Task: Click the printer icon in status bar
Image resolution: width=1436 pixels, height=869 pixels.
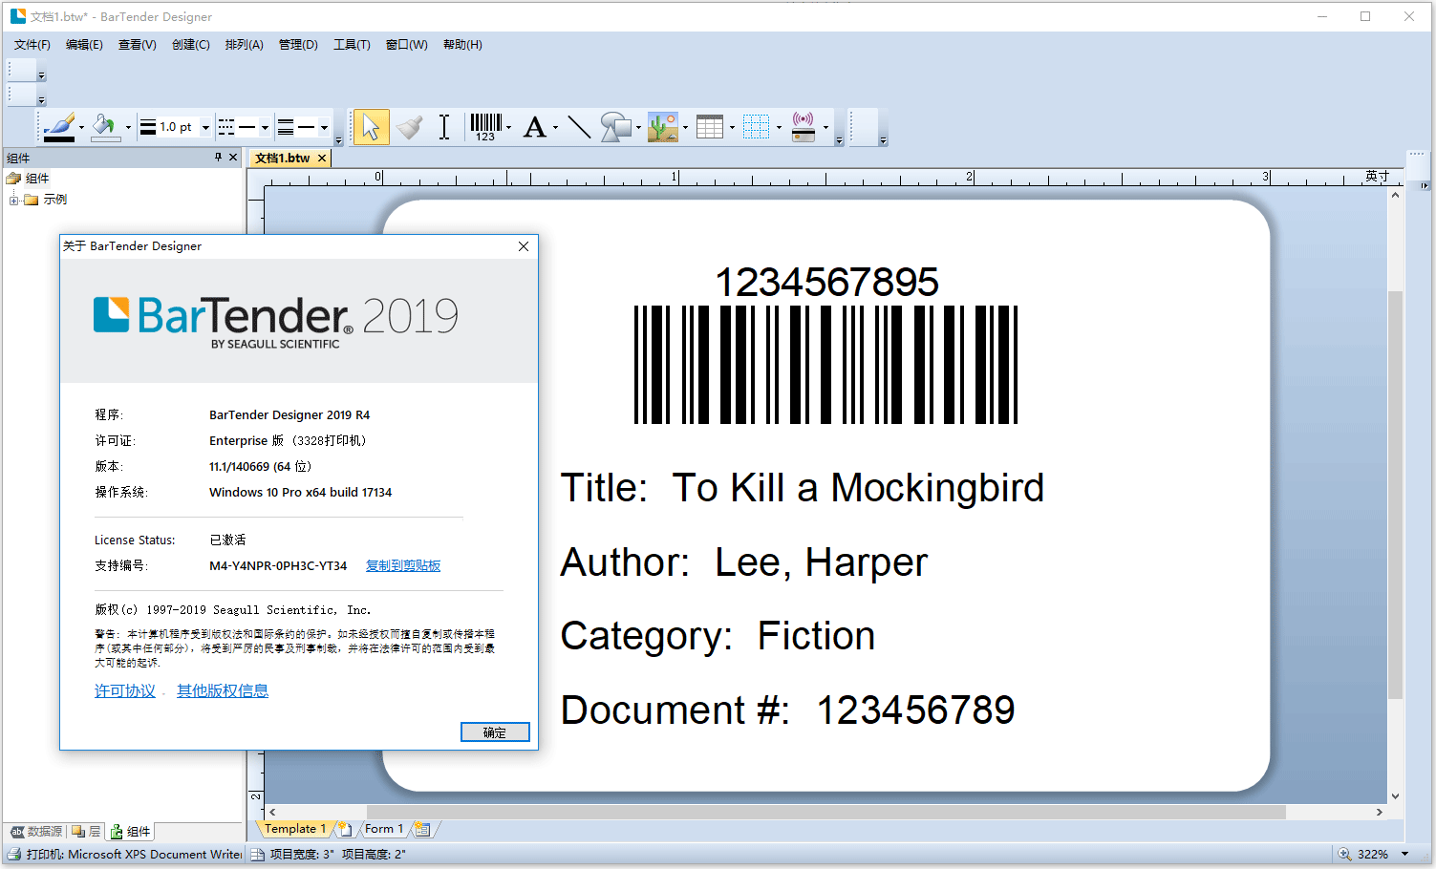Action: tap(14, 855)
